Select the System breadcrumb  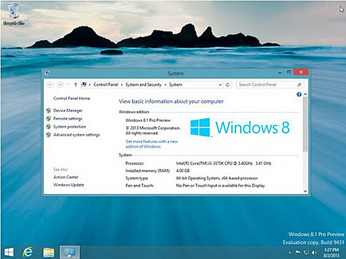pos(176,84)
